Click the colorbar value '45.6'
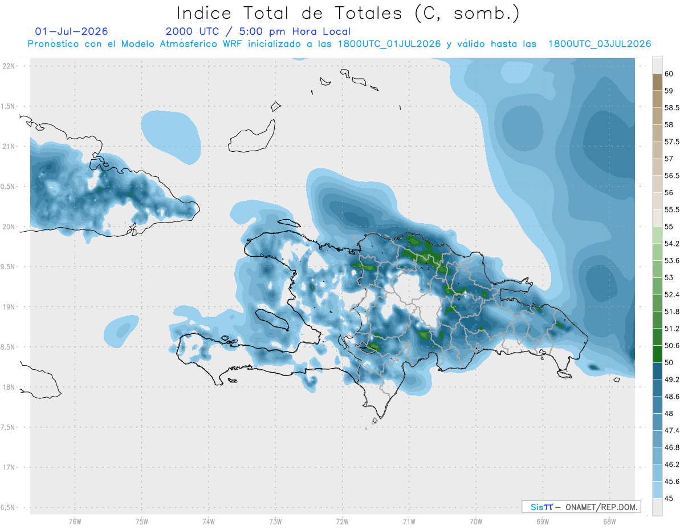 (671, 482)
